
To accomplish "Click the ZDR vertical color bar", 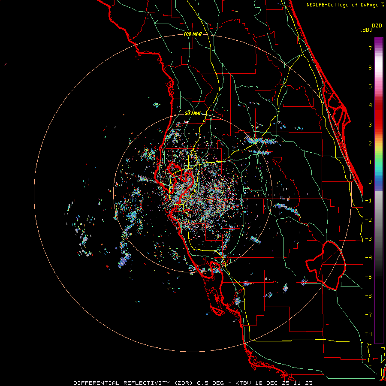I will coord(379,190).
